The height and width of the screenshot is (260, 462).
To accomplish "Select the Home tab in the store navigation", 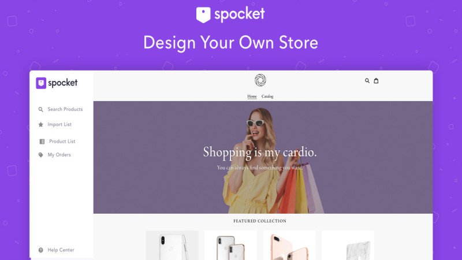I will pyautogui.click(x=252, y=96).
